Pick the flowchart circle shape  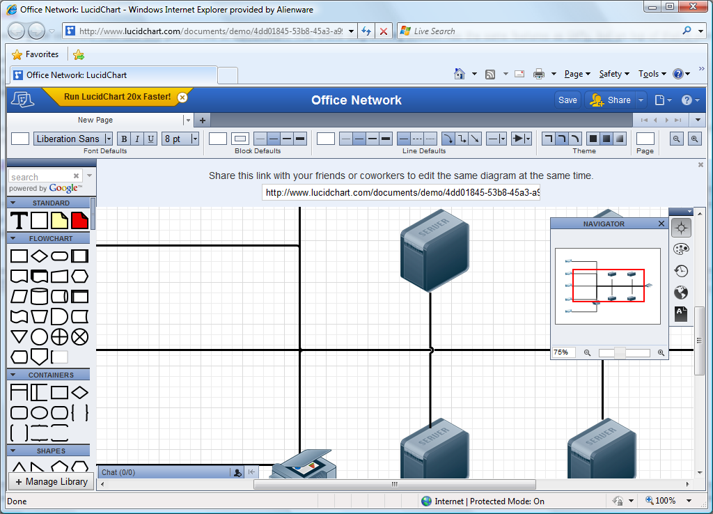[x=39, y=337]
